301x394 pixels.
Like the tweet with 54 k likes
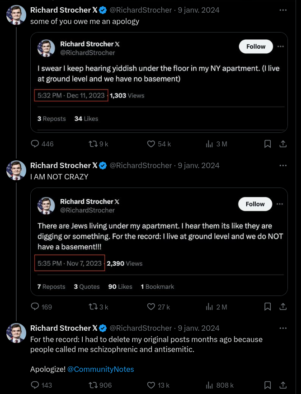click(159, 144)
